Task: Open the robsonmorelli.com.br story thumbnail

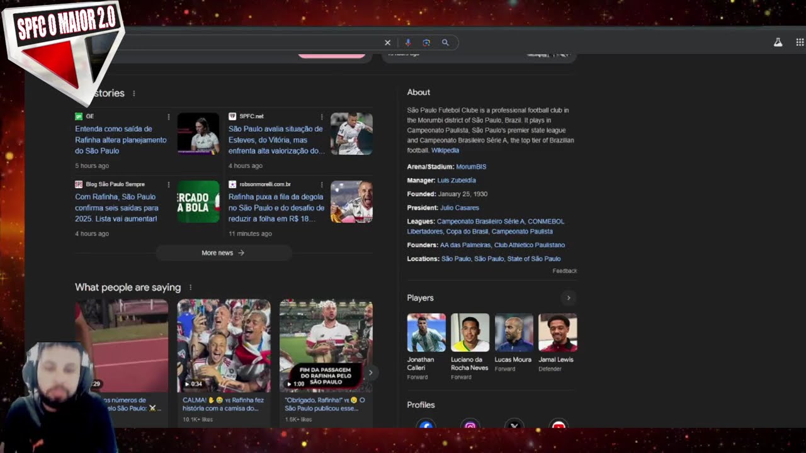Action: (351, 201)
